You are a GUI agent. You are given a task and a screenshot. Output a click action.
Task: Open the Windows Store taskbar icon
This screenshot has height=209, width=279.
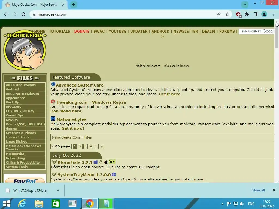pos(56,204)
